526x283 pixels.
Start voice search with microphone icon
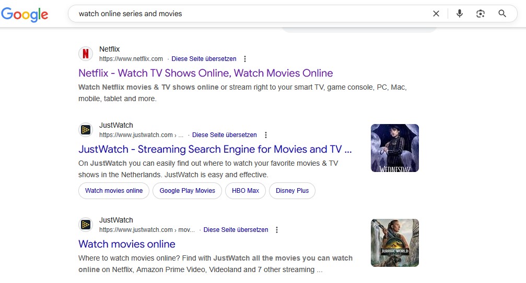tap(459, 14)
